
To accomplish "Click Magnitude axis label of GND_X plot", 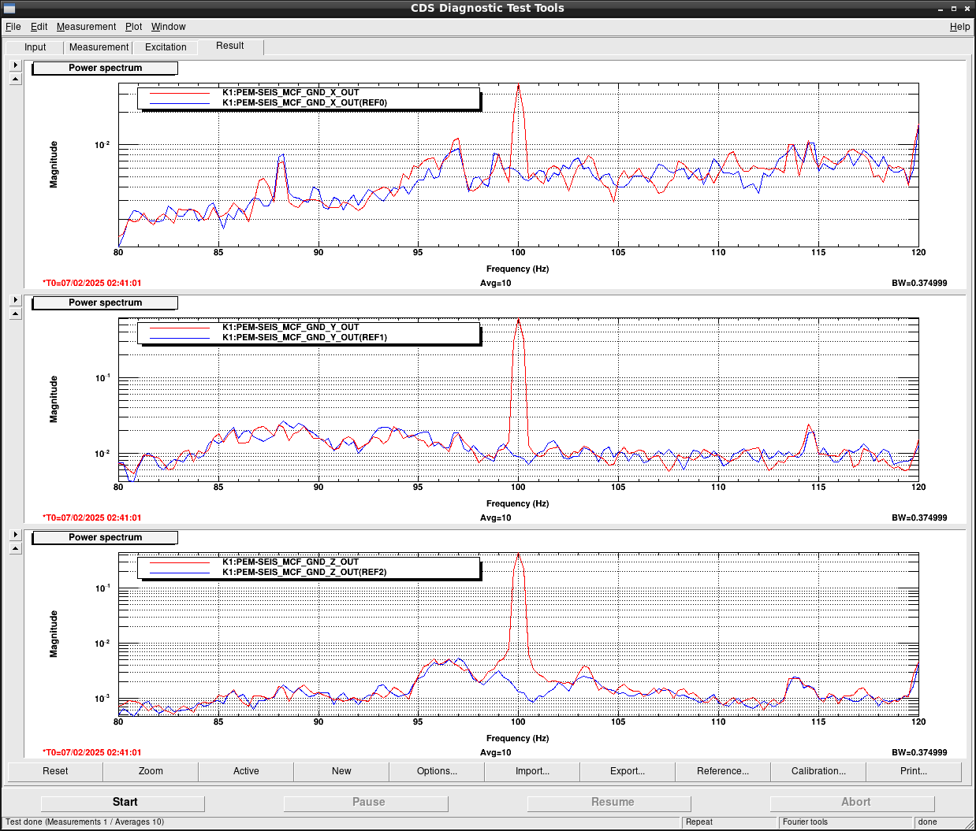I will pyautogui.click(x=54, y=165).
